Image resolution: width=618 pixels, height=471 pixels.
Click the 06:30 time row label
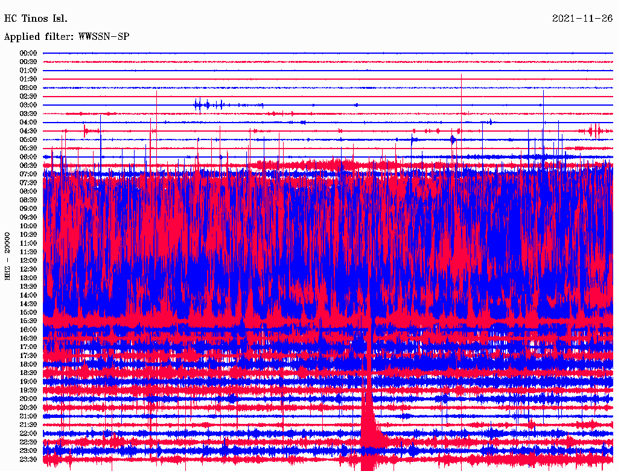[28, 165]
